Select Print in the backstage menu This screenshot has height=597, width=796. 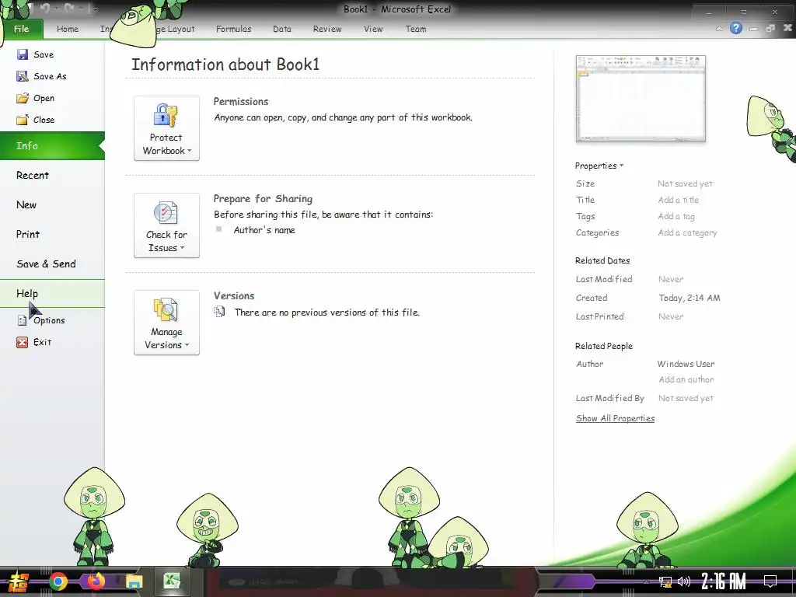tap(52, 234)
